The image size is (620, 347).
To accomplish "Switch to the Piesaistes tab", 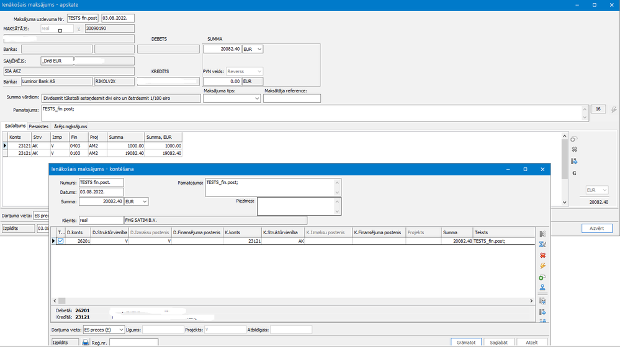I will (39, 126).
